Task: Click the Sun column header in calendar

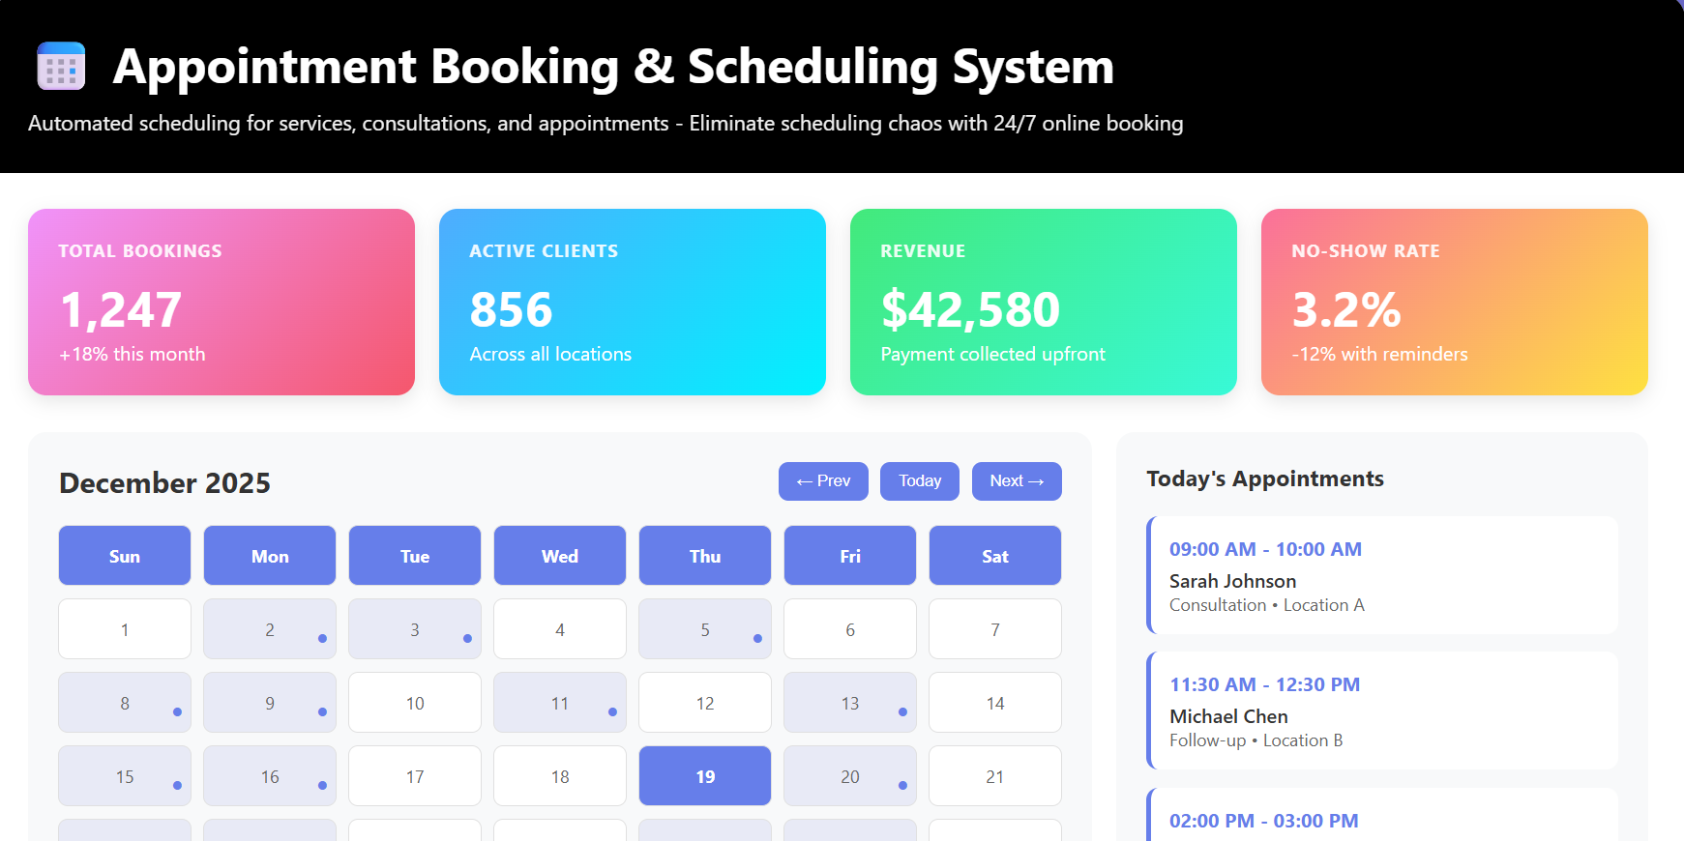Action: [124, 555]
